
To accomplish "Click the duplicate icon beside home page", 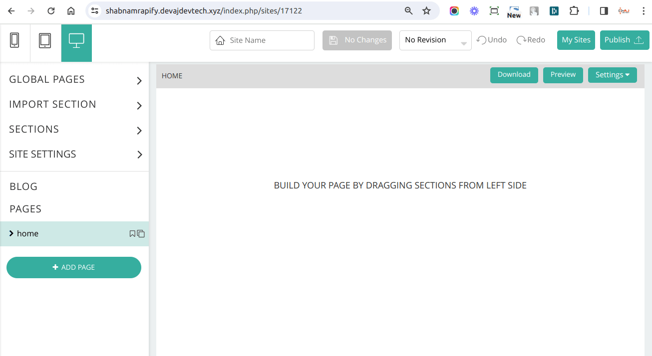I will click(x=141, y=234).
